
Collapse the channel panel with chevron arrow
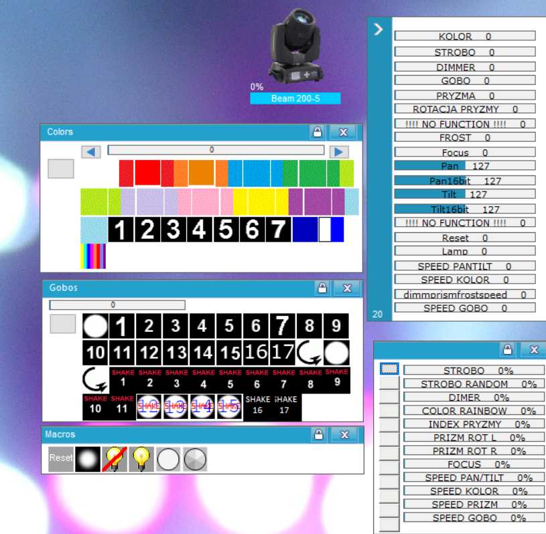point(379,29)
